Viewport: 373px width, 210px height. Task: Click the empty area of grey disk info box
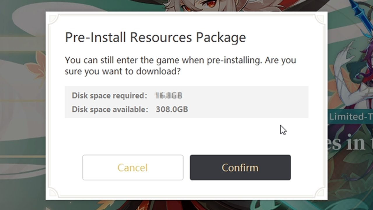pos(248,102)
